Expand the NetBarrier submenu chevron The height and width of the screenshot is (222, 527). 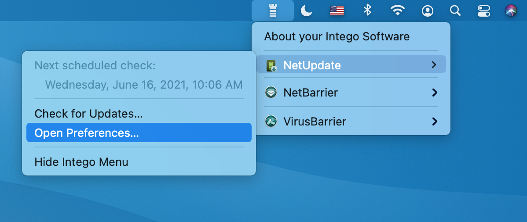pos(435,92)
